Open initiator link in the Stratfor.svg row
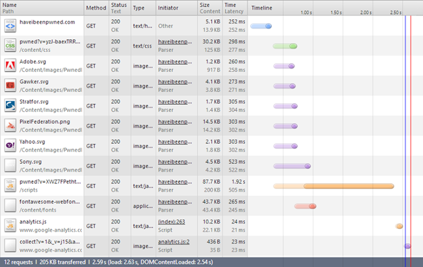Image resolution: width=423 pixels, height=267 pixels. 175,102
